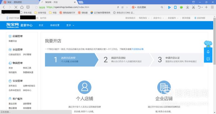Open the blue play video icon
The image size is (216, 114).
(169, 7)
